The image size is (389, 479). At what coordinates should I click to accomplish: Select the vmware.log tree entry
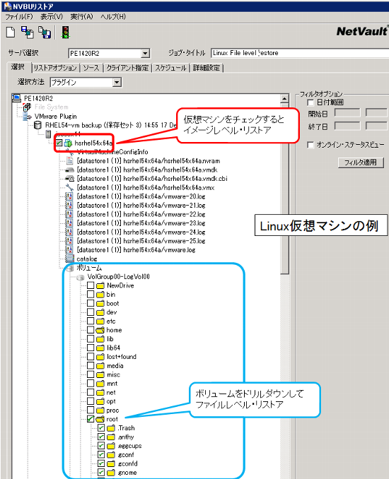pyautogui.click(x=136, y=250)
